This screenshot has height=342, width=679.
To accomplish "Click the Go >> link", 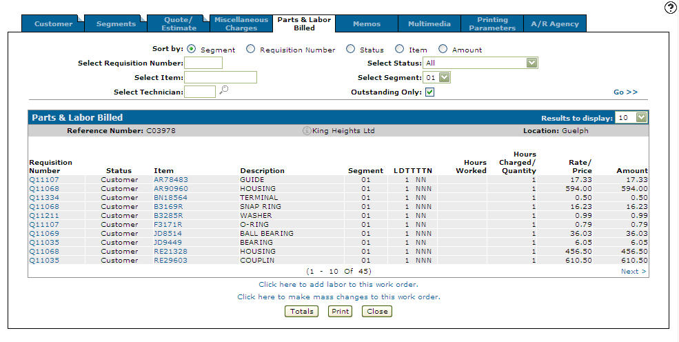I will 625,92.
